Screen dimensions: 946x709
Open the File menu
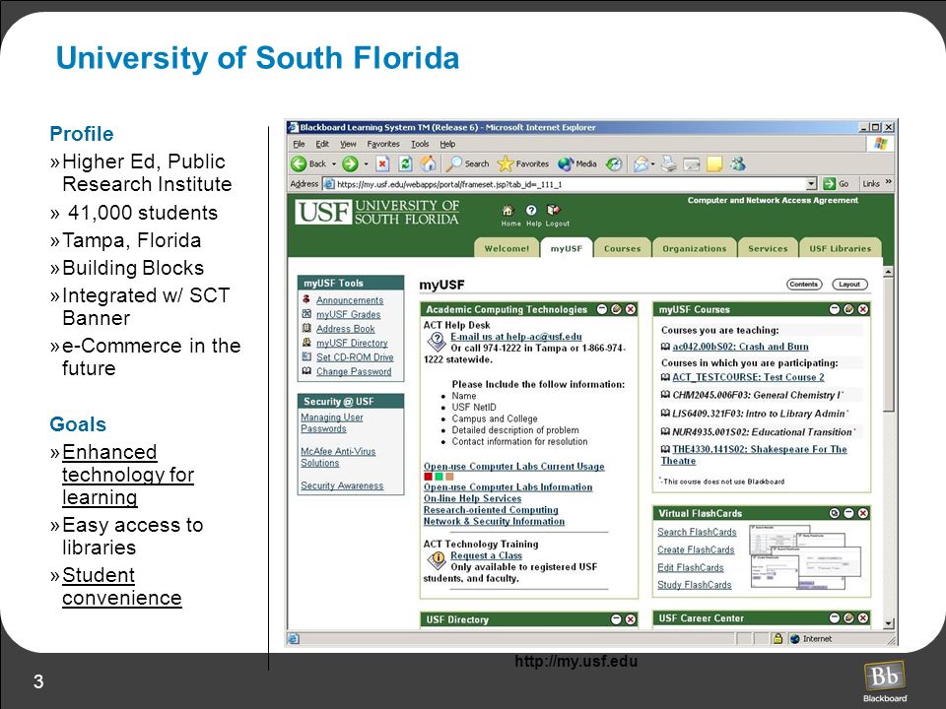(299, 144)
